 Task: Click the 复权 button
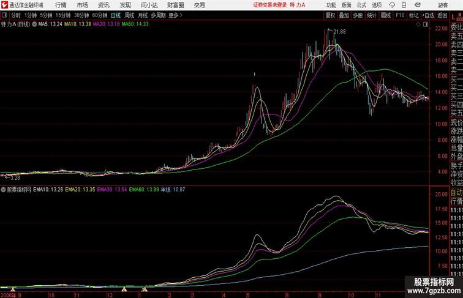[x=330, y=15]
